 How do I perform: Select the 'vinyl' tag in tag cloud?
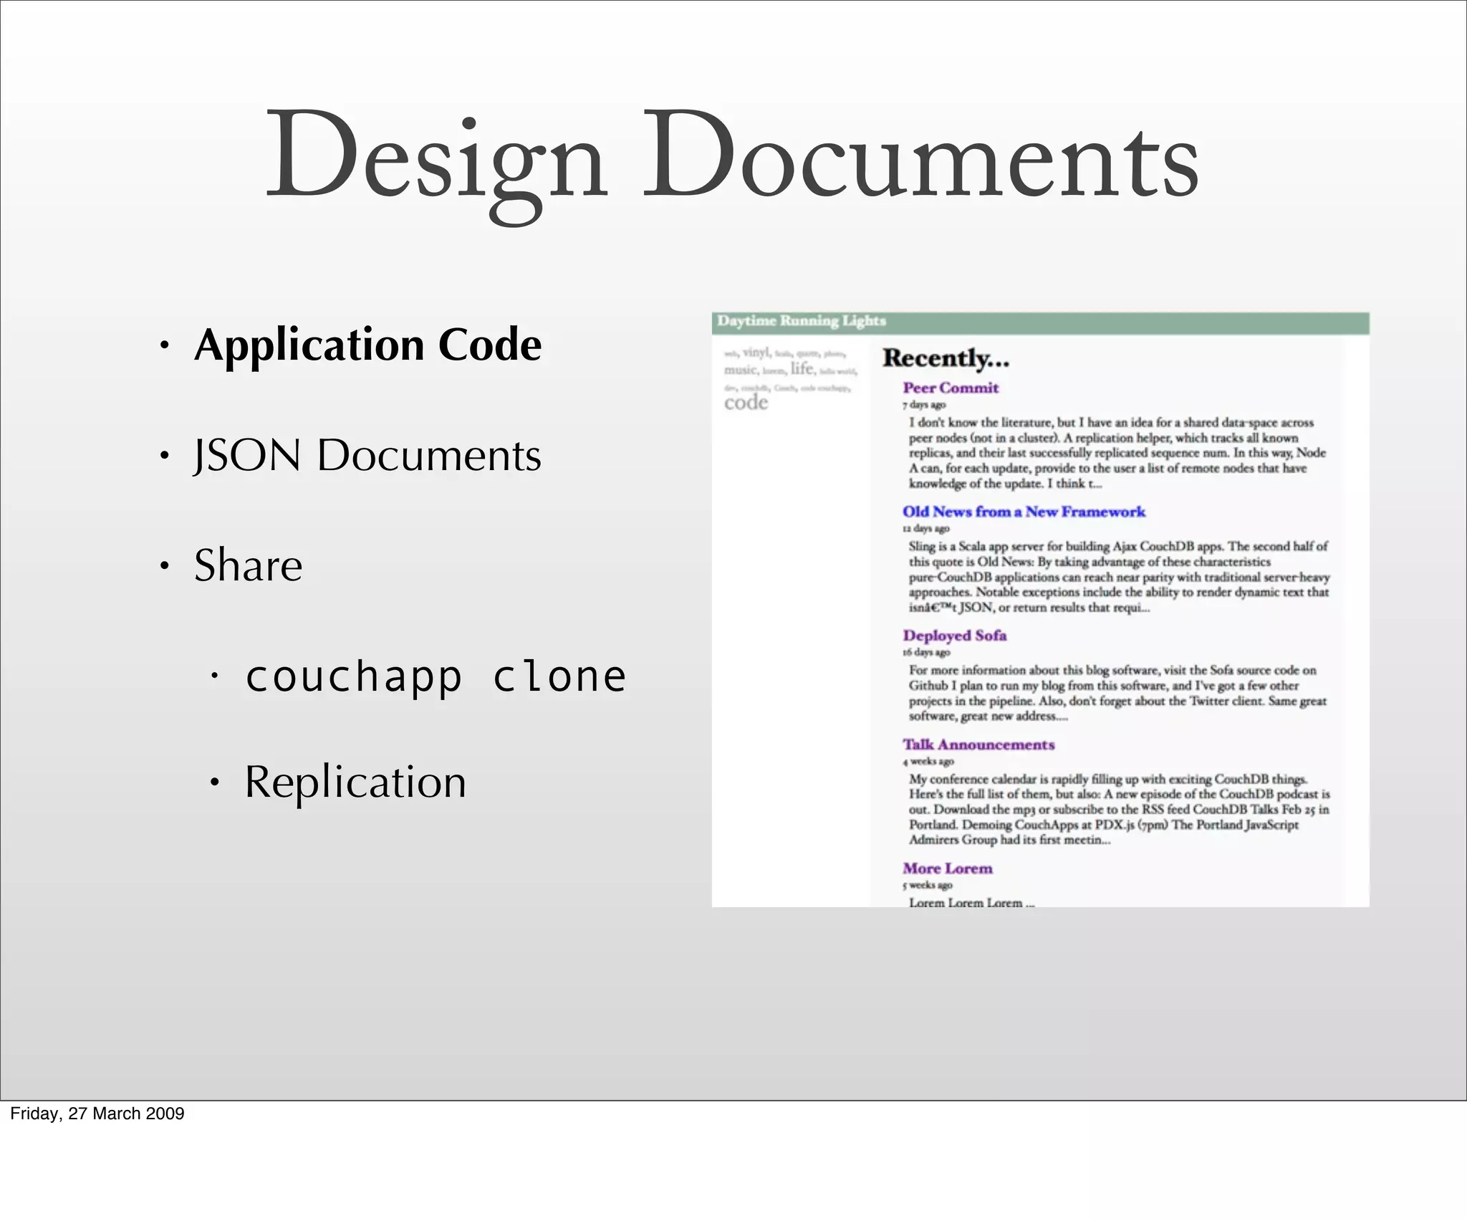756,352
